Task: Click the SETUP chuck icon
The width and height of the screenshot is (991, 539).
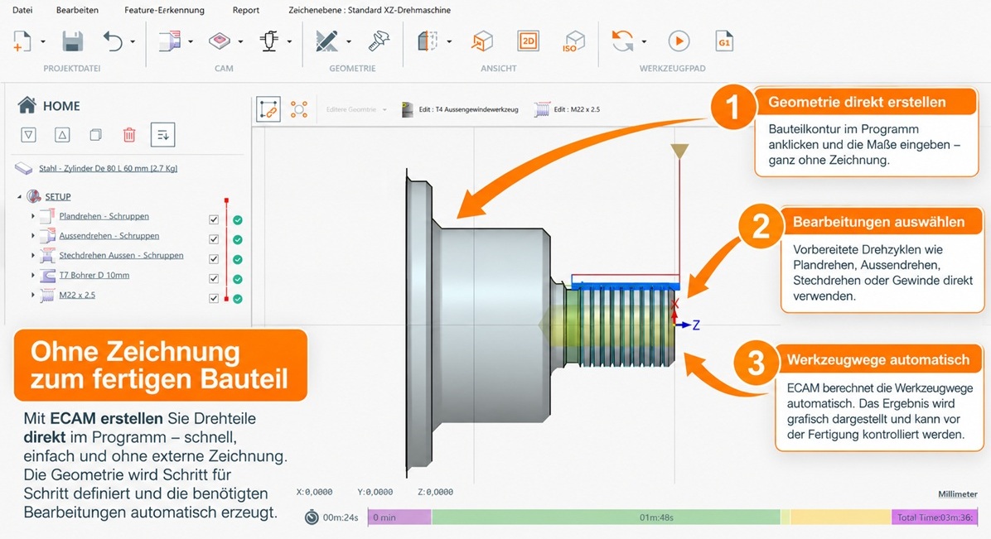Action: point(33,196)
